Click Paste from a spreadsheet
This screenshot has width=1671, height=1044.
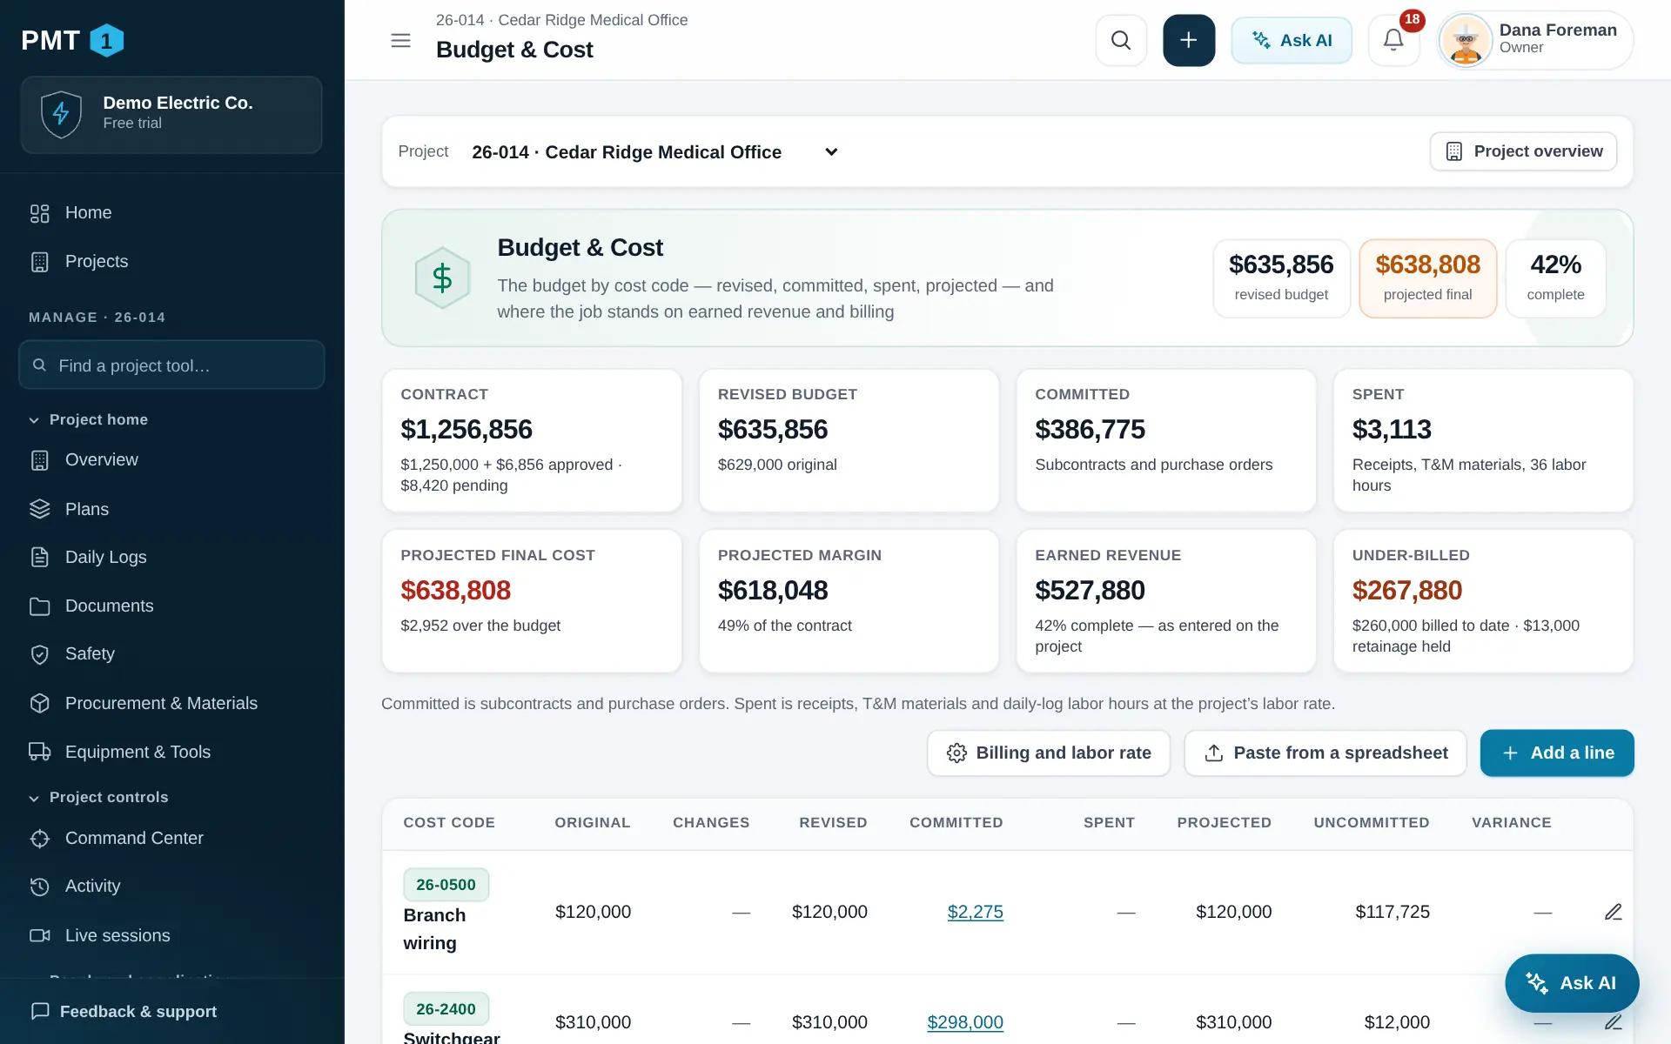(1325, 753)
